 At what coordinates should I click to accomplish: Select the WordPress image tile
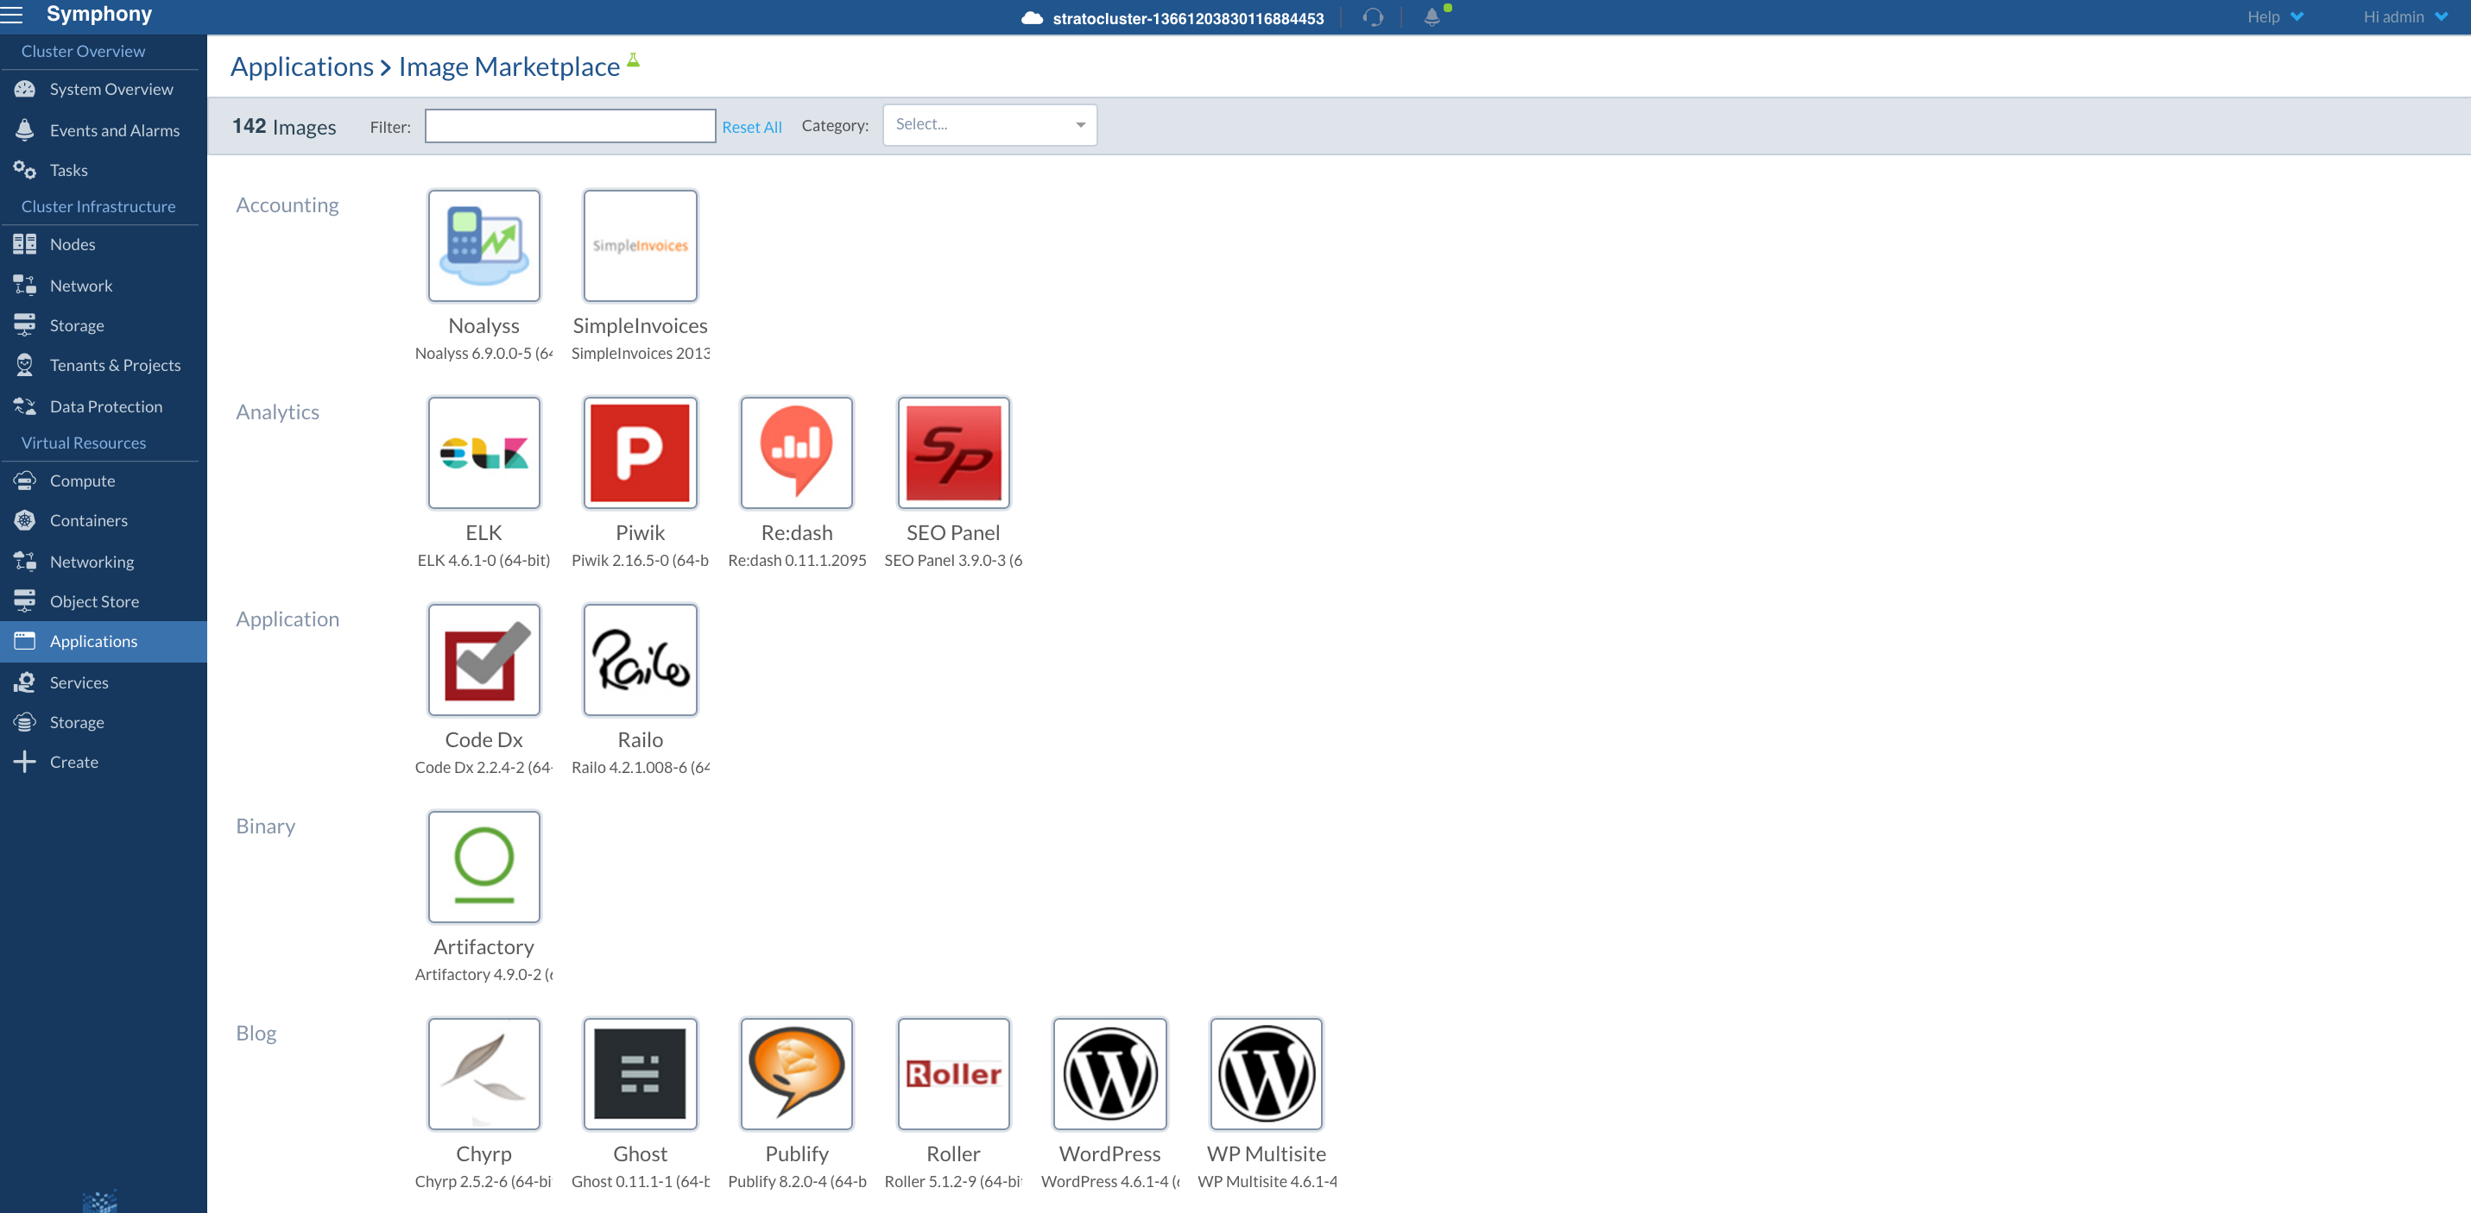coord(1109,1074)
